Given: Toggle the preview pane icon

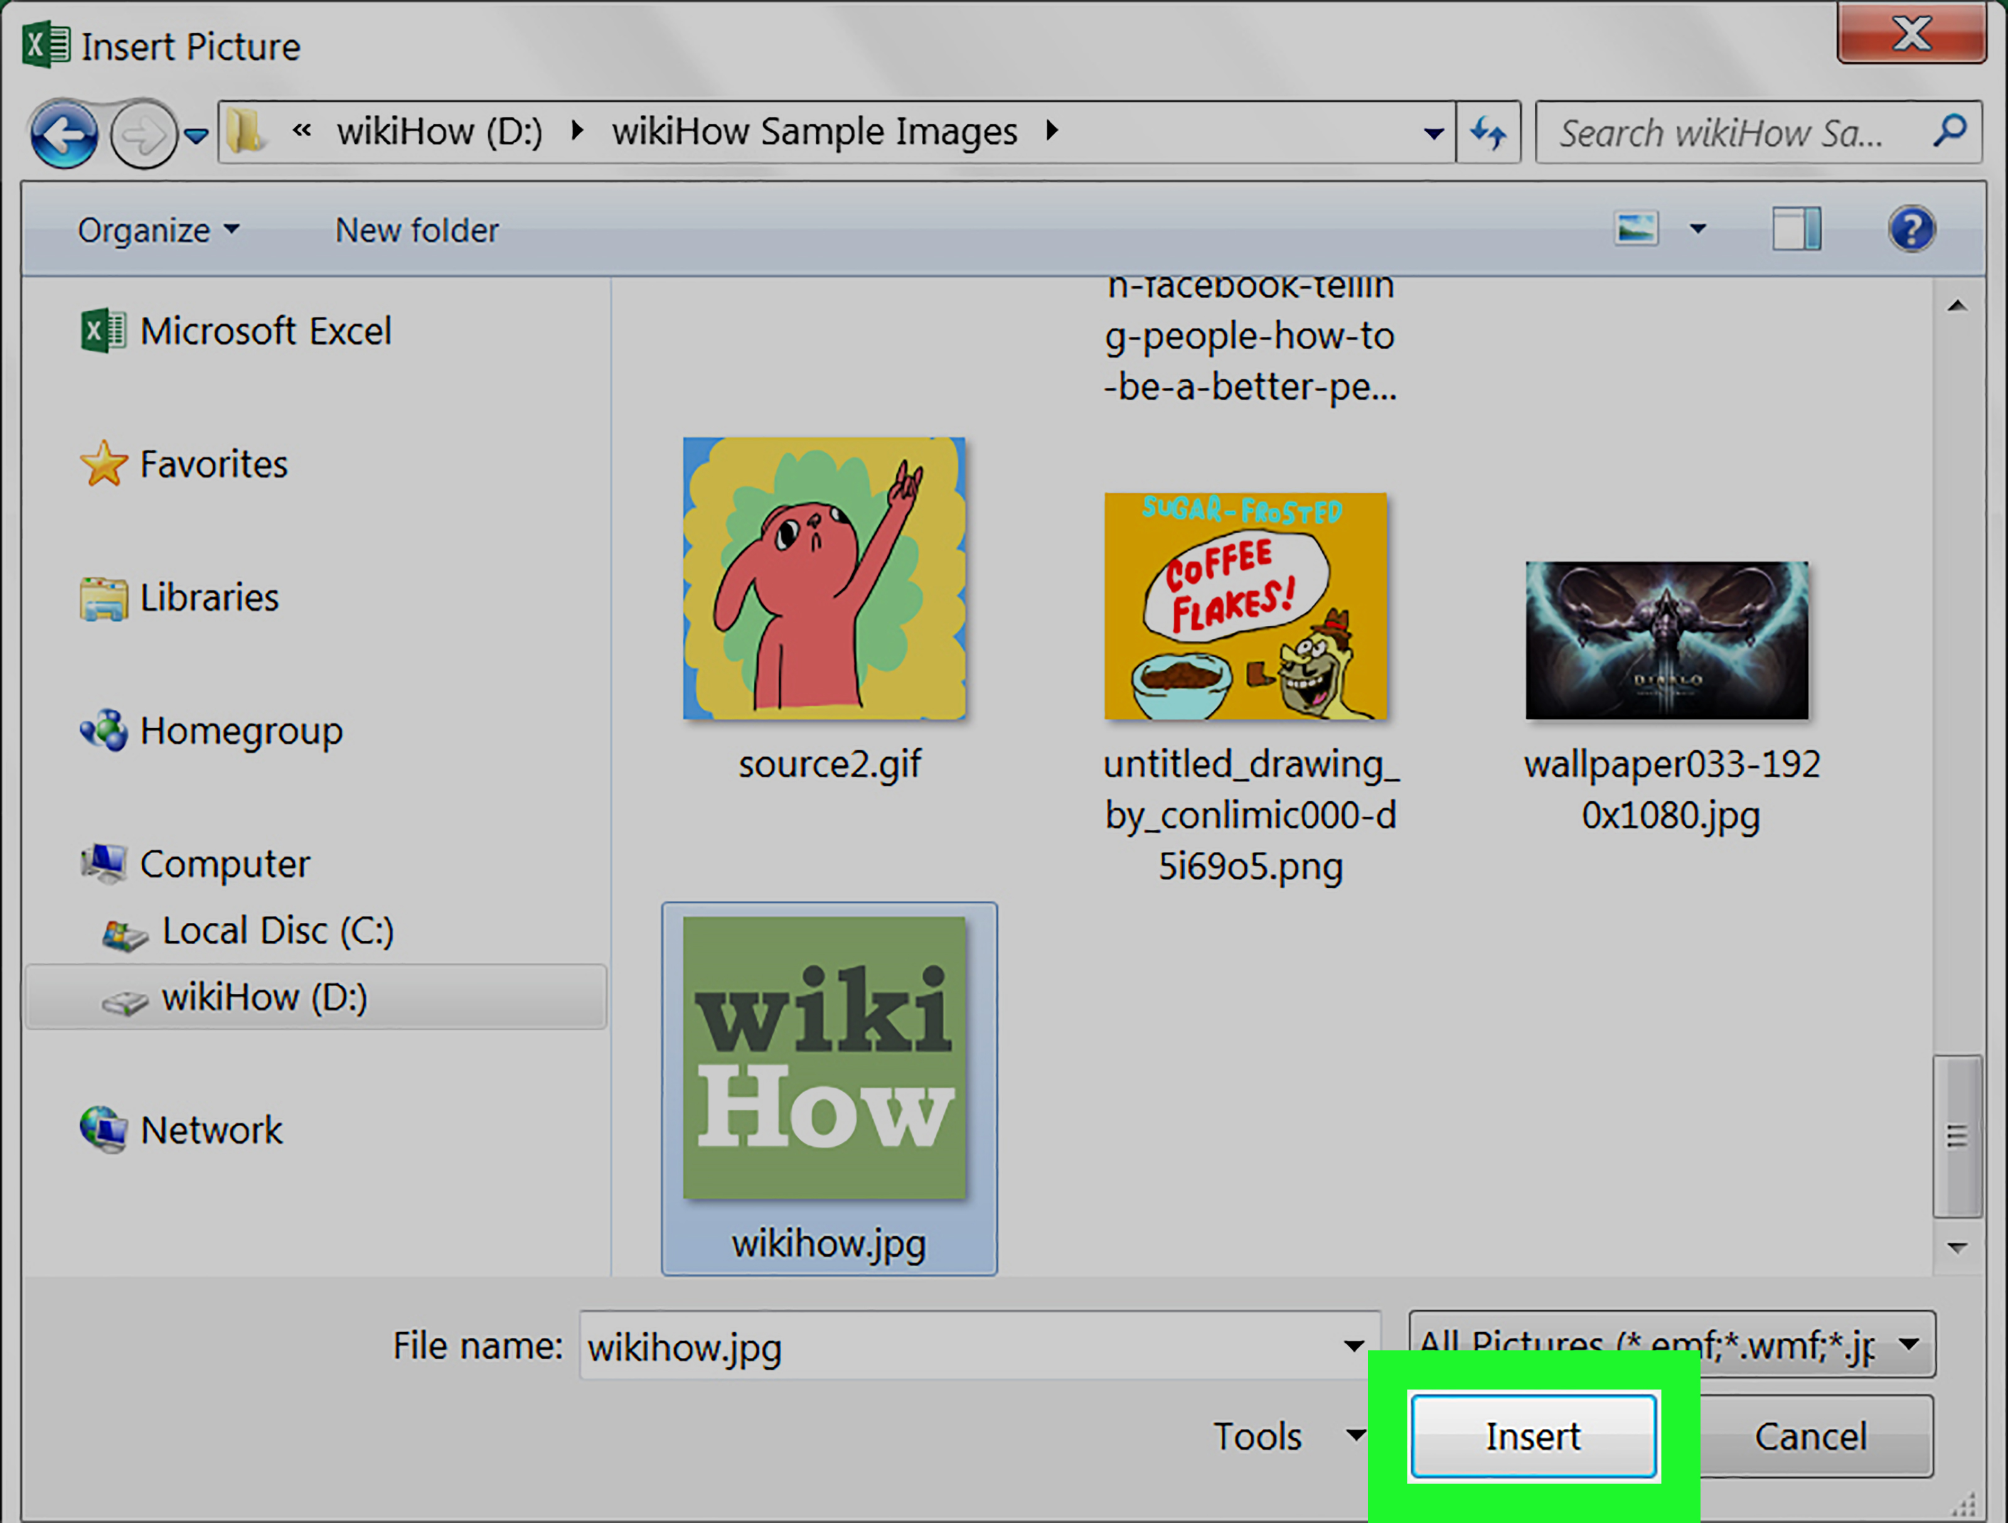Looking at the screenshot, I should pyautogui.click(x=1797, y=229).
